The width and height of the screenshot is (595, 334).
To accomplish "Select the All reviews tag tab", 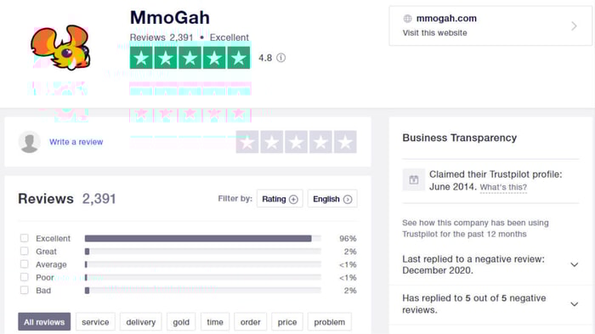I will pos(44,322).
